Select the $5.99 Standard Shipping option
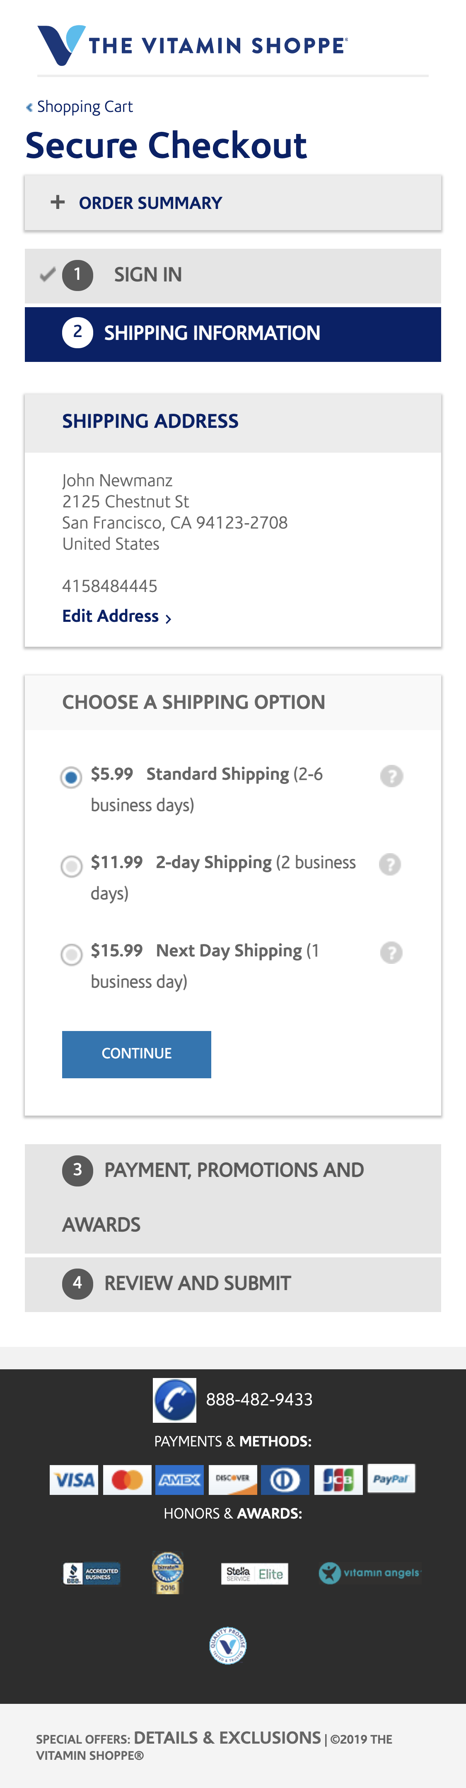Viewport: 466px width, 1788px height. tap(71, 777)
